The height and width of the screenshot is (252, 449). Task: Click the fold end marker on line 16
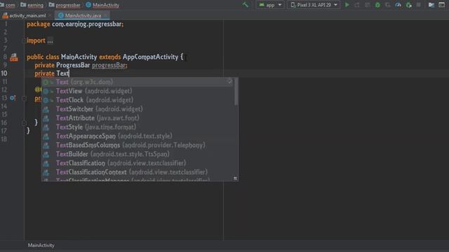[x=24, y=122]
